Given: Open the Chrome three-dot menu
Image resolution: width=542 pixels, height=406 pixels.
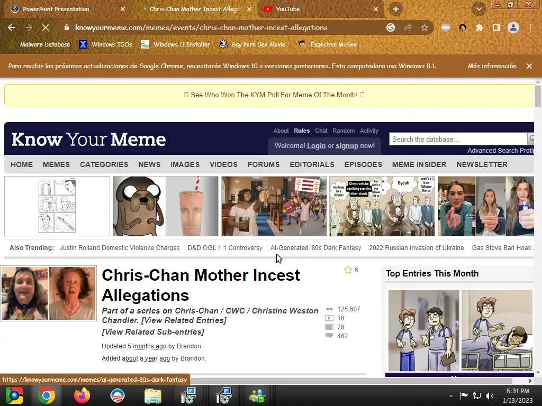Looking at the screenshot, I should [x=530, y=27].
